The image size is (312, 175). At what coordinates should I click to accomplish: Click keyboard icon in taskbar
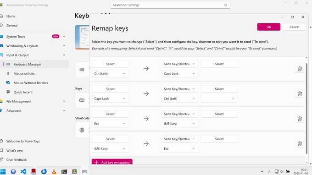84,171
